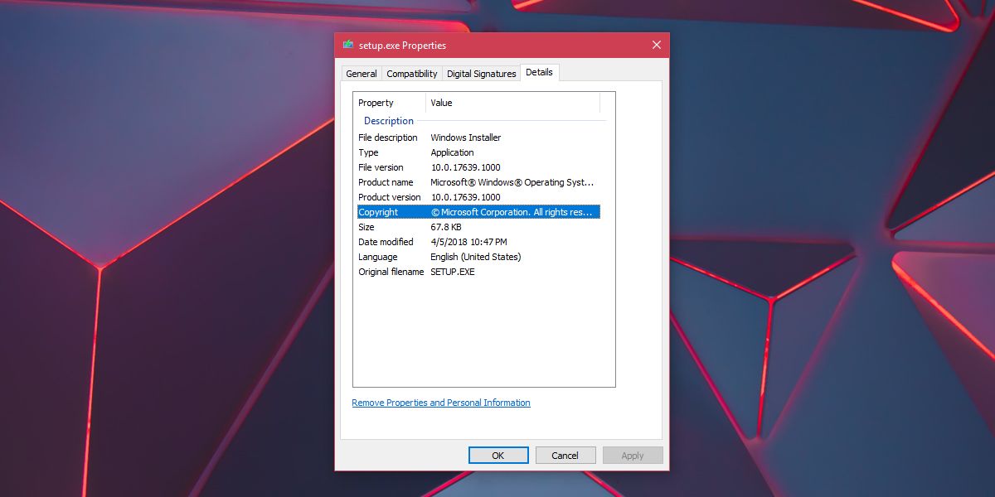Select the File version row
Image resolution: width=995 pixels, height=497 pixels.
point(478,167)
